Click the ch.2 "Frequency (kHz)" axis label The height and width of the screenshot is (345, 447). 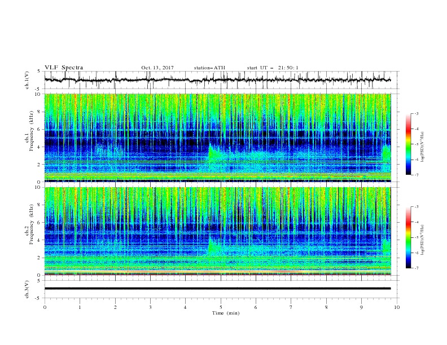pos(32,224)
